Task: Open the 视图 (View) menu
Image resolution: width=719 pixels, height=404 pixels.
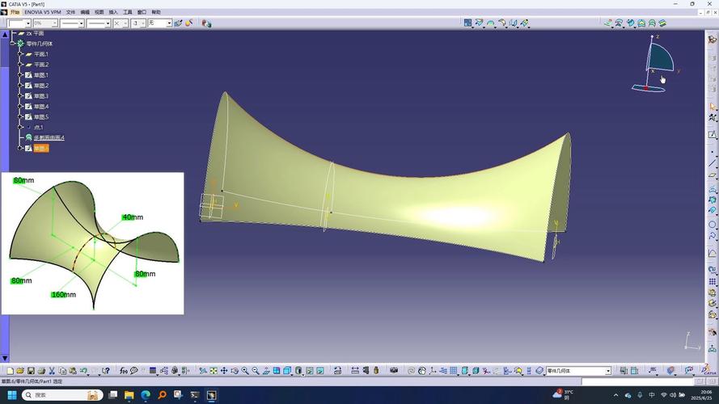Action: [99, 12]
